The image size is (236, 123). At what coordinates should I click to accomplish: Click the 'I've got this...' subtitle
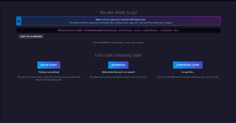(188, 72)
